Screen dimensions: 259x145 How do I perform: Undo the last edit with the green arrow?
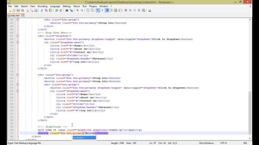click(x=57, y=10)
